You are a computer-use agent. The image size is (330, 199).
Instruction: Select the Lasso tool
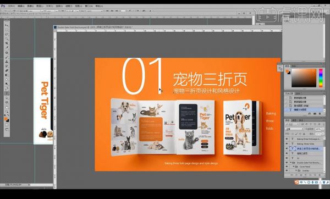click(x=7, y=34)
